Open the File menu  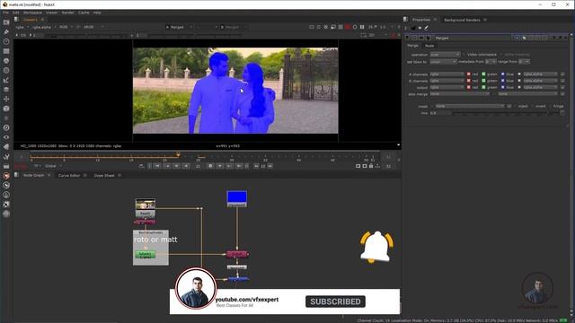pyautogui.click(x=5, y=13)
